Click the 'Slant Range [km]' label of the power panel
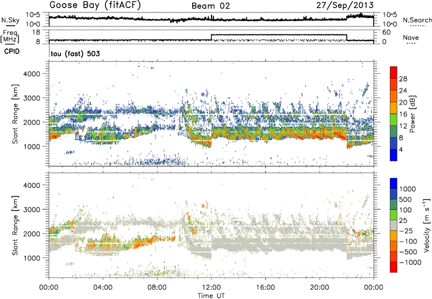 [15, 114]
